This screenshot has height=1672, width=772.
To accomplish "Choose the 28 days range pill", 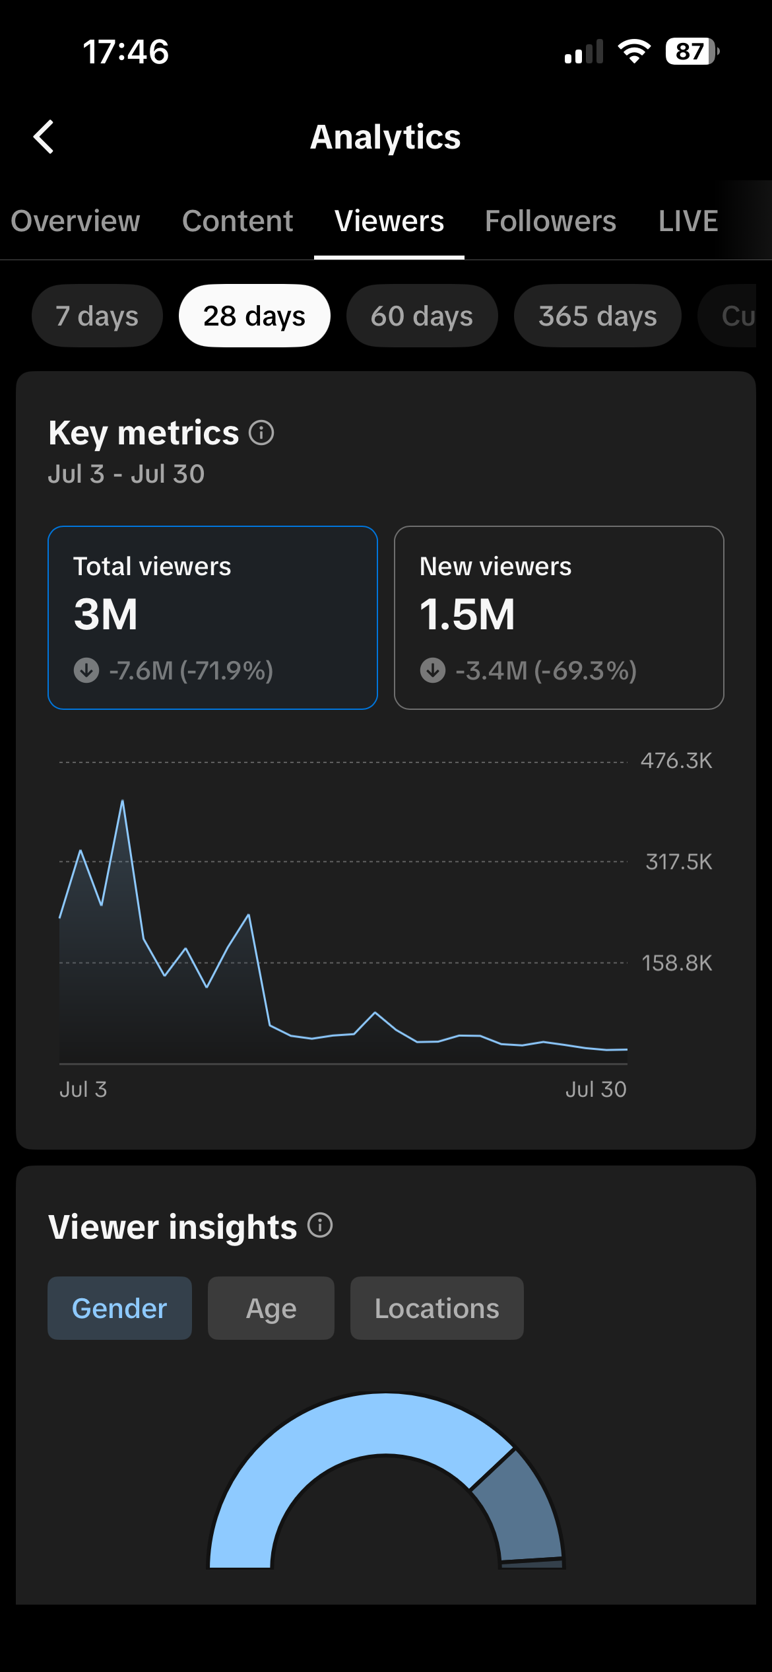I will (x=254, y=316).
